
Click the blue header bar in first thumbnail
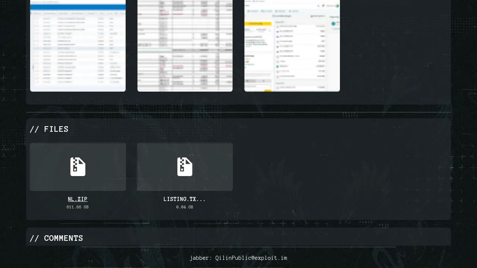point(78,7)
